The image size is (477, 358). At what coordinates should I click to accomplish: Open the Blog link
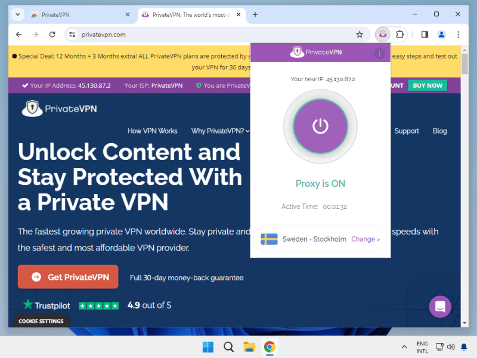point(439,131)
